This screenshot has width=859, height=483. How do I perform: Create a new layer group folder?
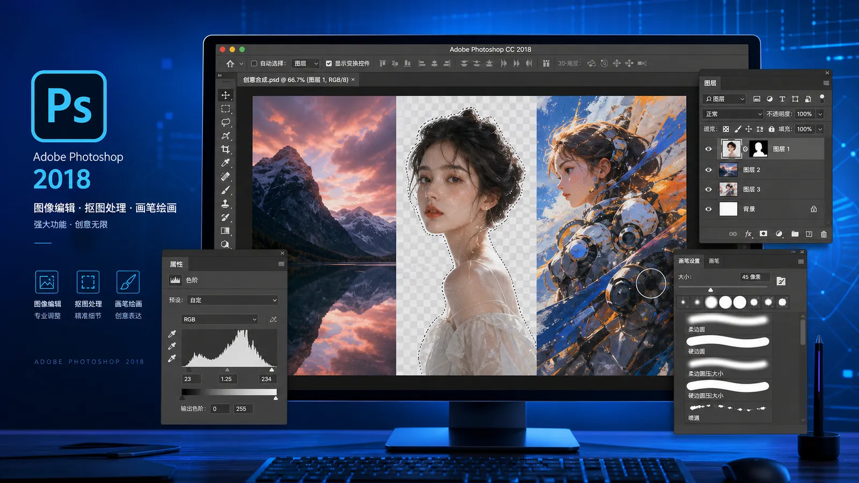point(795,234)
